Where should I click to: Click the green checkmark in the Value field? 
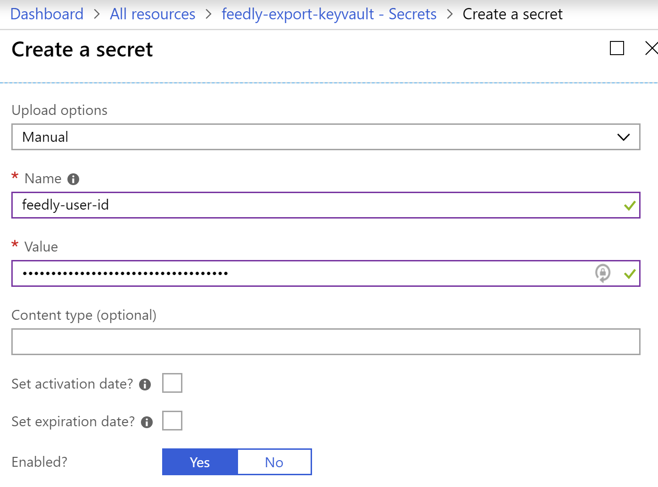coord(630,273)
